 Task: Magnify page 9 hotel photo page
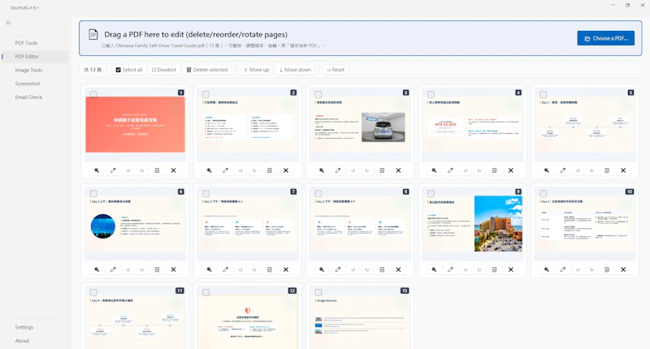pyautogui.click(x=434, y=269)
